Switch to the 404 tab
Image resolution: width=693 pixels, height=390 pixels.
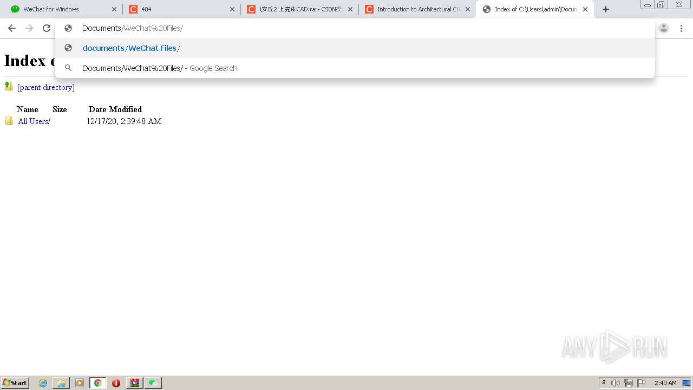tap(181, 9)
